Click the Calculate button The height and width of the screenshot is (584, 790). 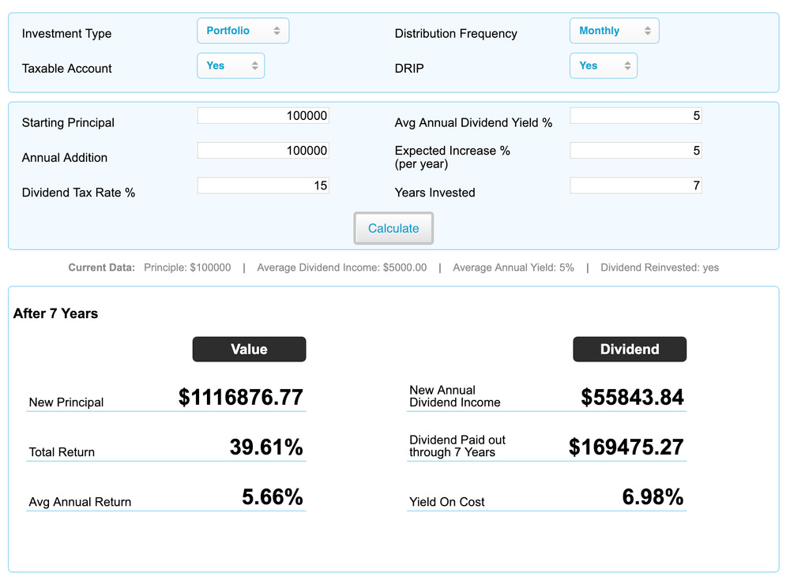(393, 229)
